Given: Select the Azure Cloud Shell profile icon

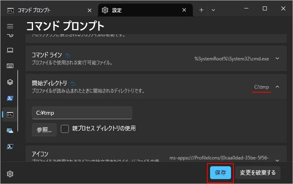Looking at the screenshot, I should pos(10,130).
